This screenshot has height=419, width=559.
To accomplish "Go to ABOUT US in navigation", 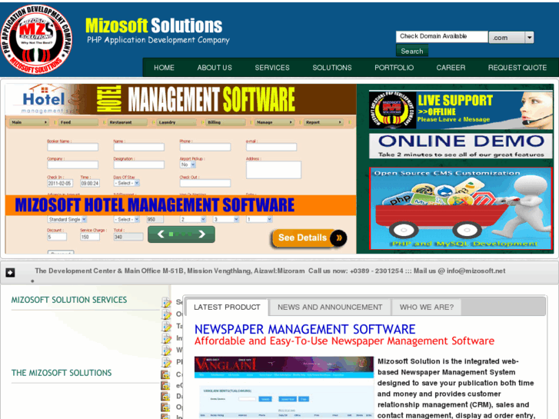I will pos(215,68).
